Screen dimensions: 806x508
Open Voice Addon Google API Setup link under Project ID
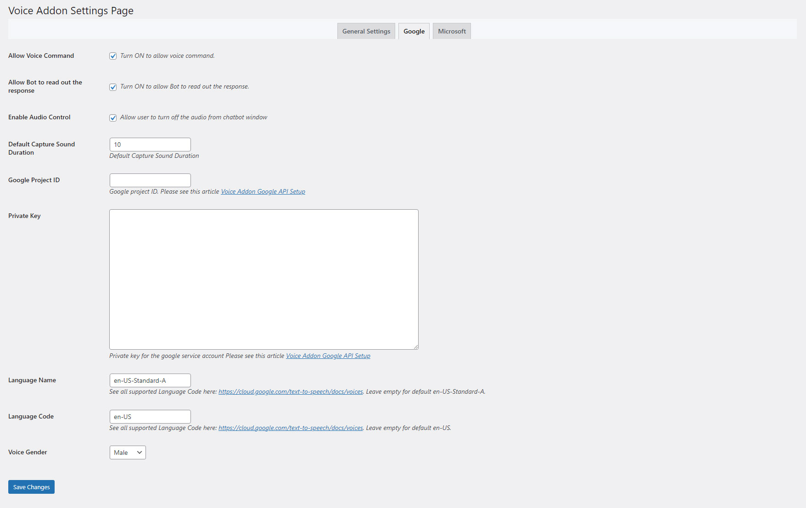point(263,191)
